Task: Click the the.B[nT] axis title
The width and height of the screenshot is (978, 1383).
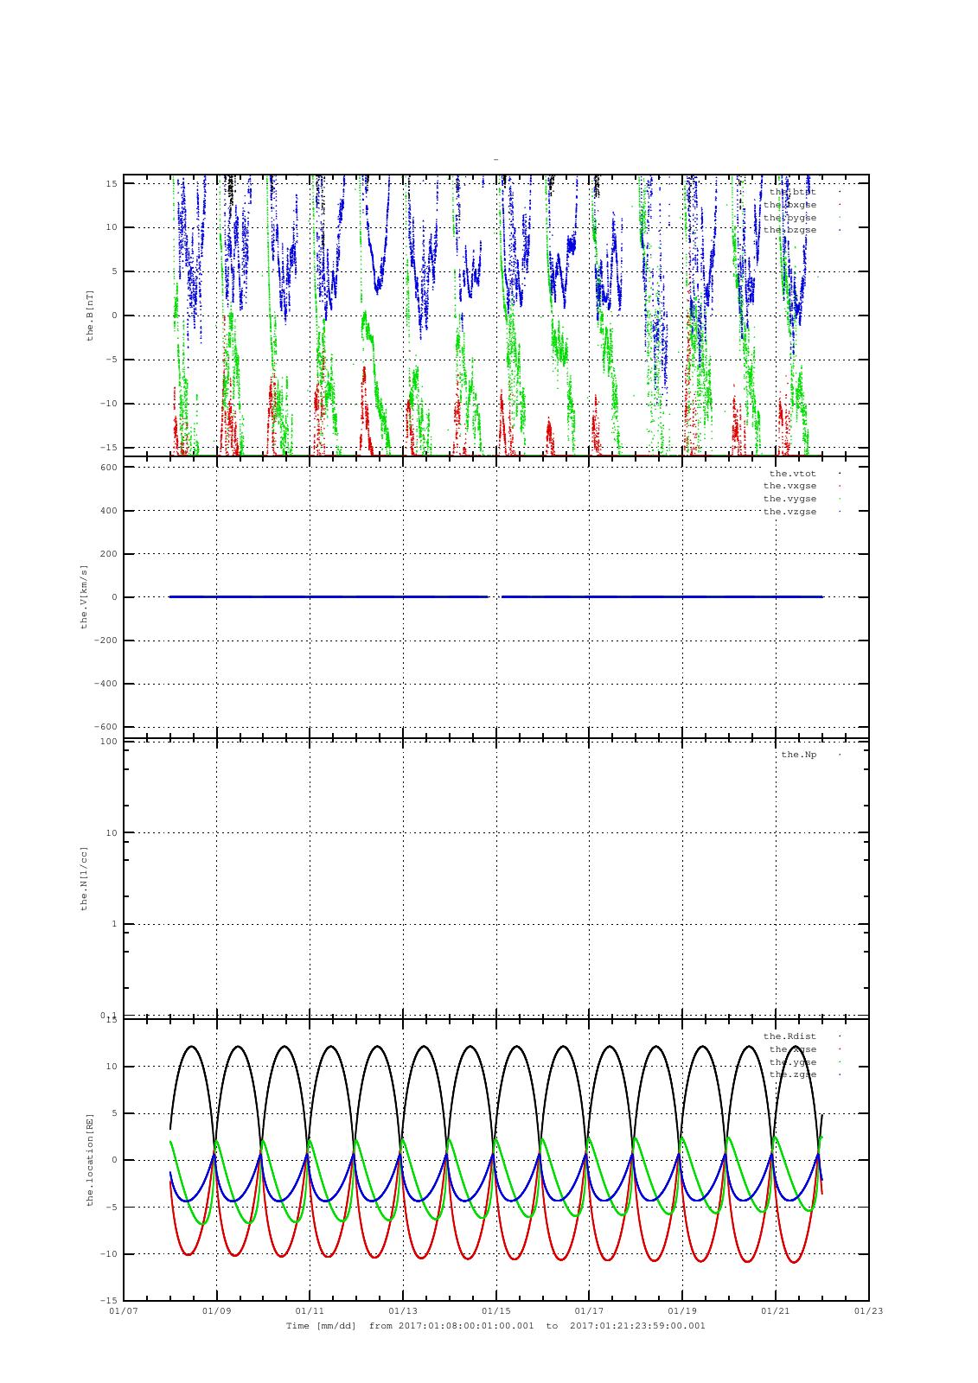Action: 90,315
